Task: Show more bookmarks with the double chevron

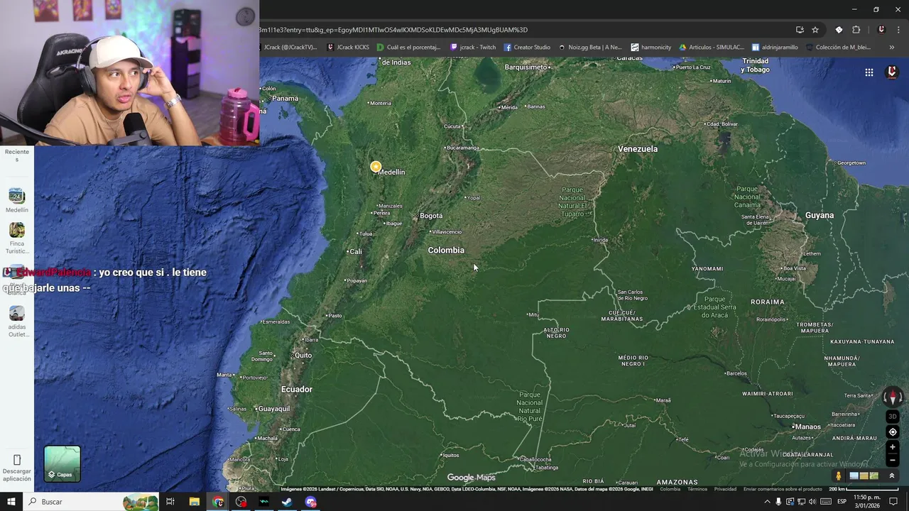Action: tap(891, 48)
